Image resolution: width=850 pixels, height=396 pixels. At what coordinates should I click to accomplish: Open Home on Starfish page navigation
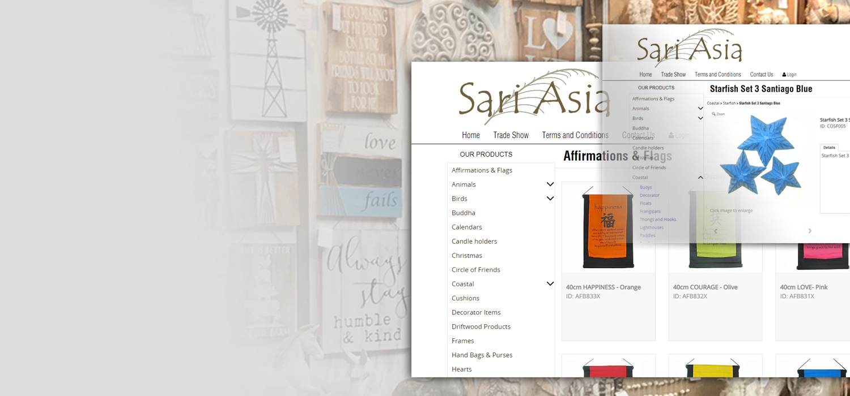pyautogui.click(x=645, y=75)
